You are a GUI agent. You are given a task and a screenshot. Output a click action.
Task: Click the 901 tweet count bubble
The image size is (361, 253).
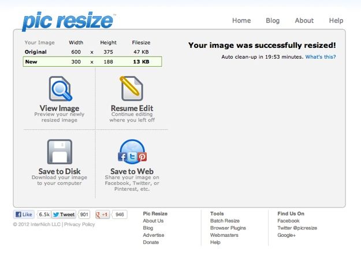pyautogui.click(x=84, y=214)
